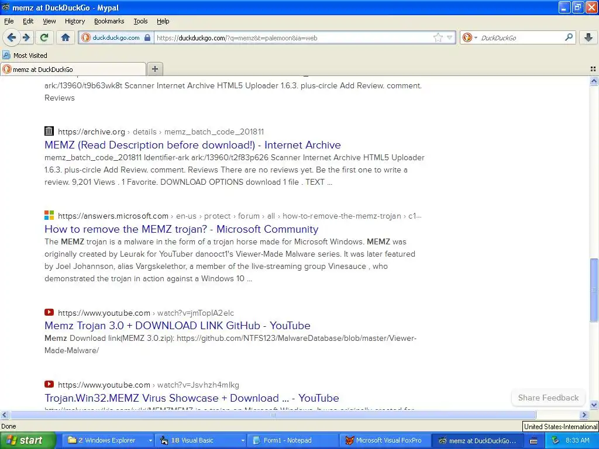Image resolution: width=599 pixels, height=449 pixels.
Task: Select the 'memz at DuckDuckGo' tab
Action: point(73,69)
